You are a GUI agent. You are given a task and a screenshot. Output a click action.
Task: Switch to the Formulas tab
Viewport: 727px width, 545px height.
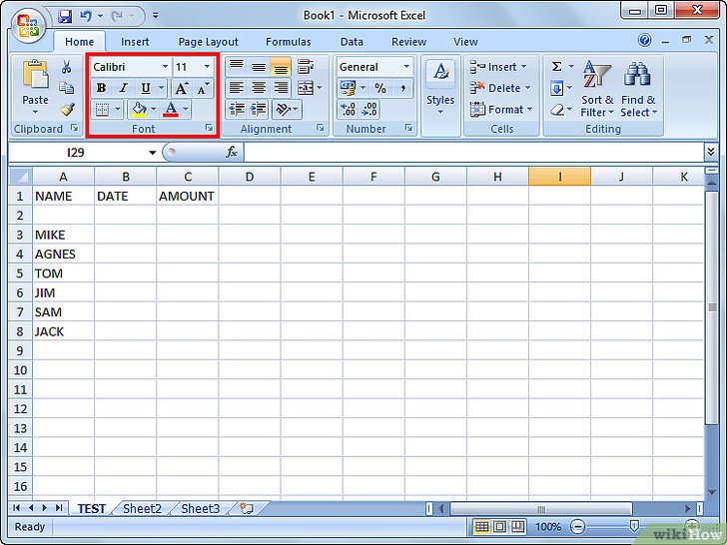[288, 42]
